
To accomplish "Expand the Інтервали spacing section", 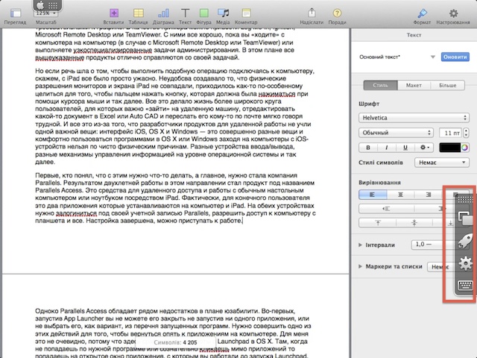I will 360,245.
